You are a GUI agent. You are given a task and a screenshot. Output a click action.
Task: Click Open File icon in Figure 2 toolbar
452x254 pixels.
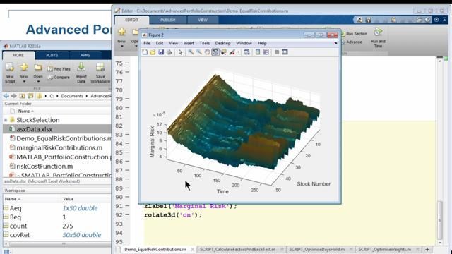pyautogui.click(x=153, y=52)
